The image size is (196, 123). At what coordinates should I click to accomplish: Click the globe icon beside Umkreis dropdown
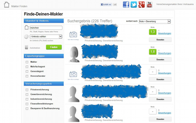coord(27,37)
